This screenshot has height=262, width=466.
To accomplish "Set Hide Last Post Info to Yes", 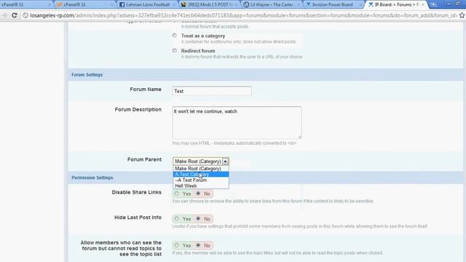I will [x=176, y=218].
